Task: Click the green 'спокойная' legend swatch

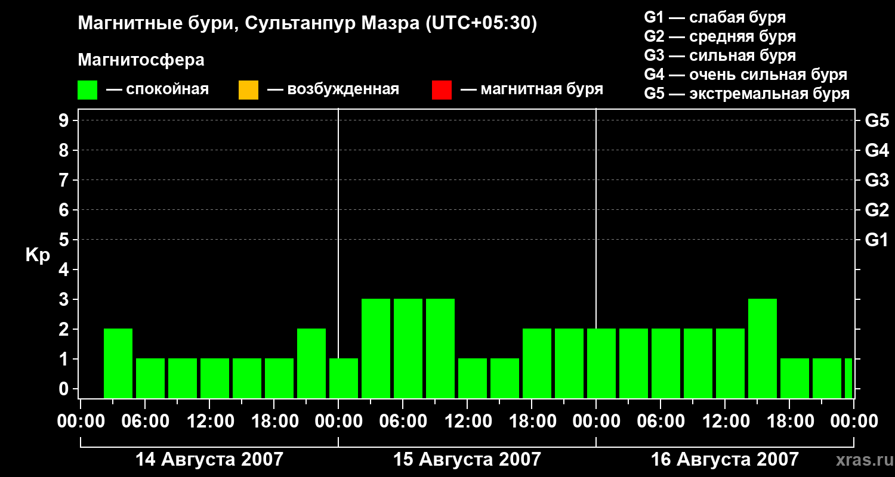Action: (x=88, y=90)
